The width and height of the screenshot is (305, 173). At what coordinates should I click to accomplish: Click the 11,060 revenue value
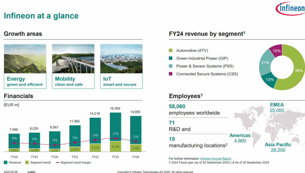coord(74,121)
